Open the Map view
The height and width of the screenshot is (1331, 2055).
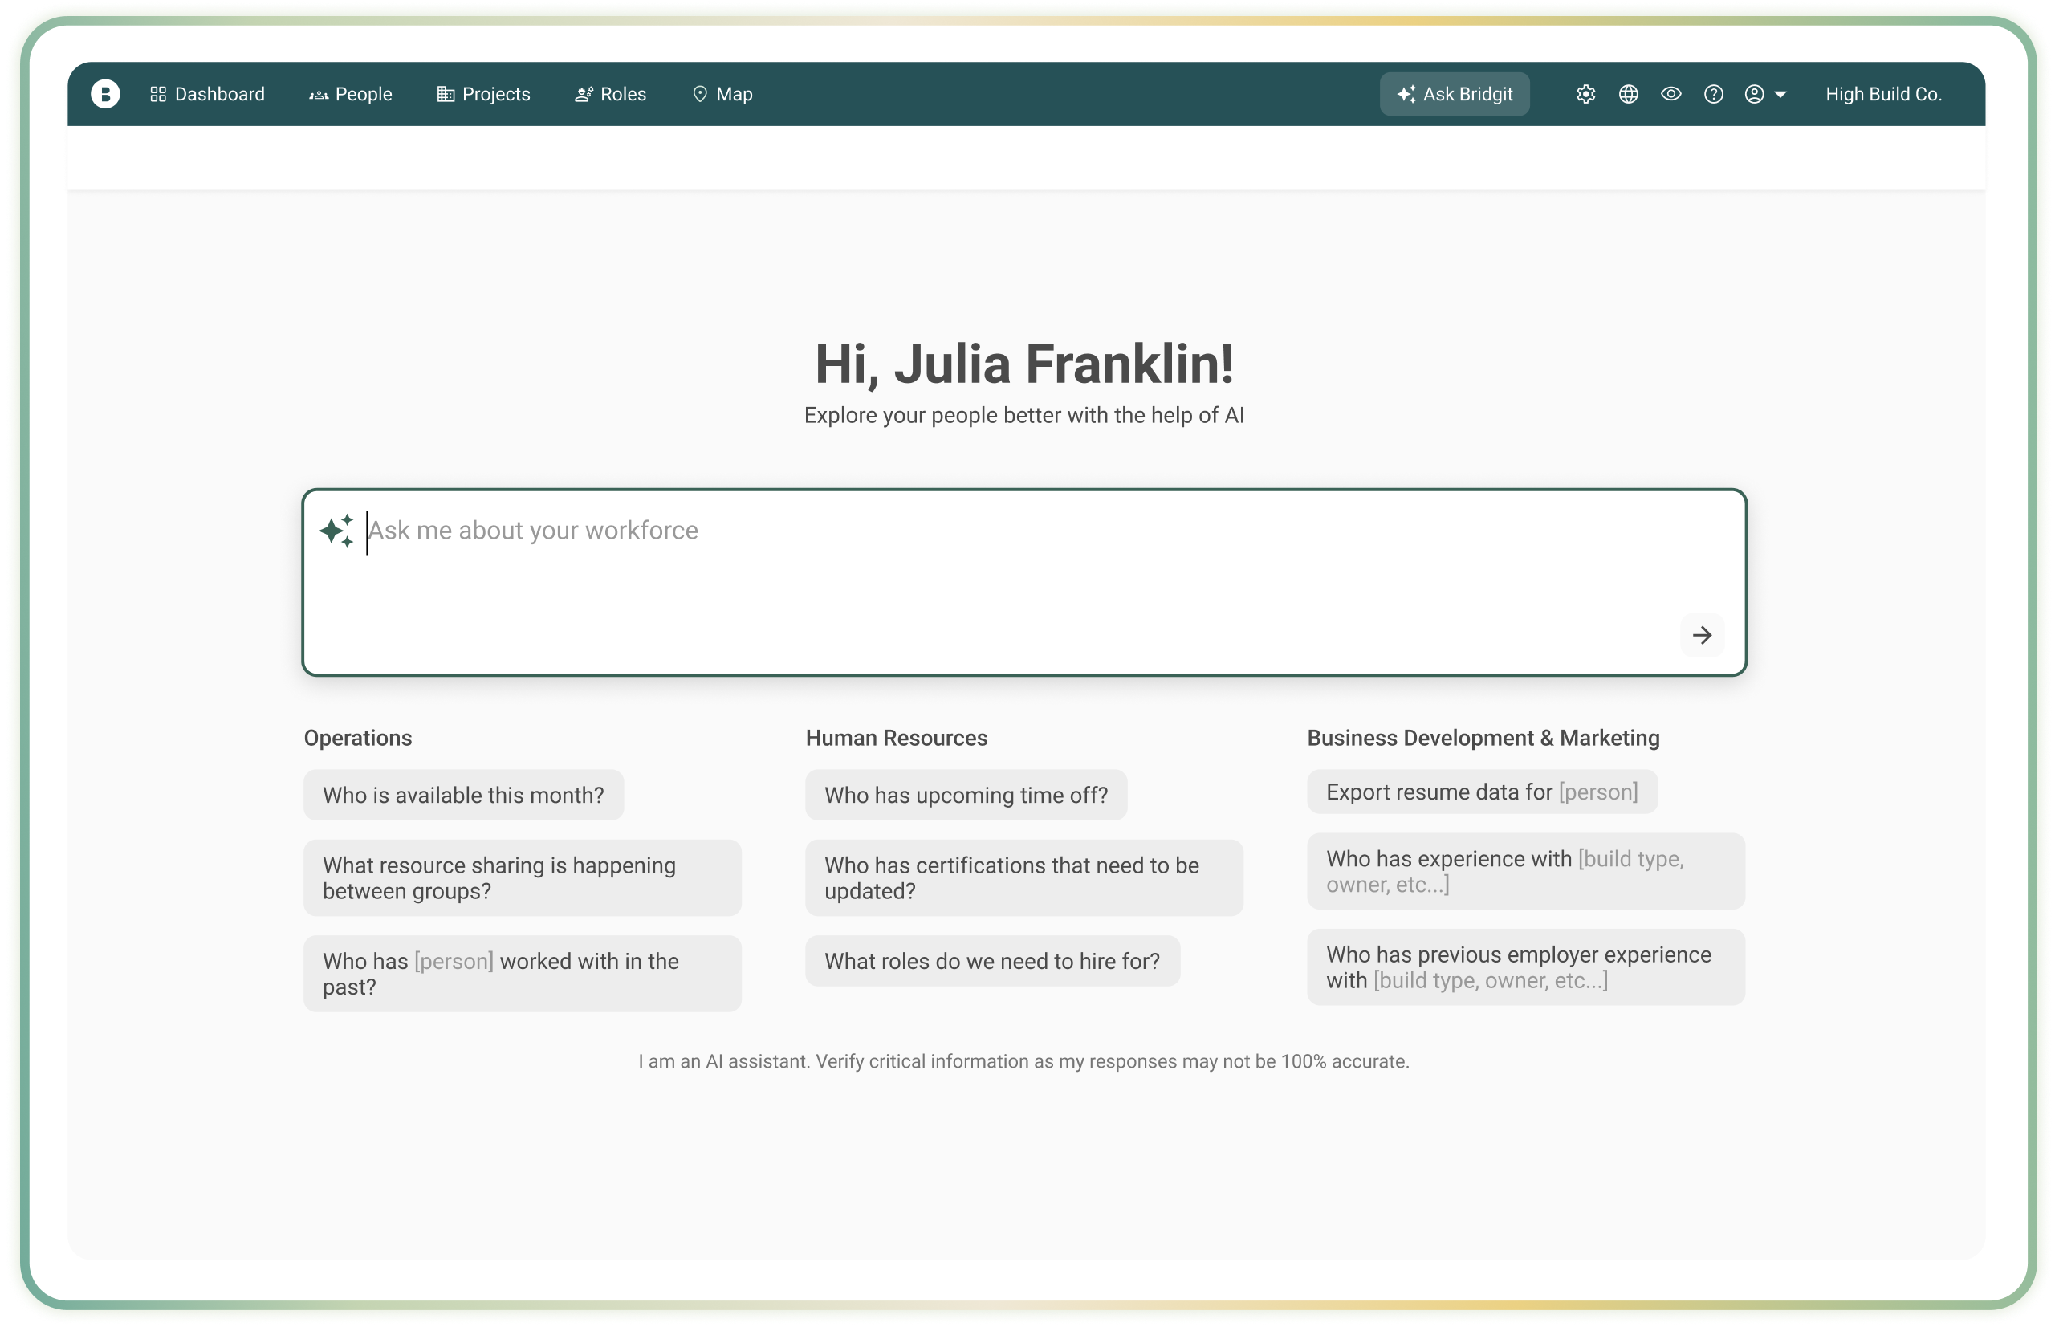[x=722, y=94]
